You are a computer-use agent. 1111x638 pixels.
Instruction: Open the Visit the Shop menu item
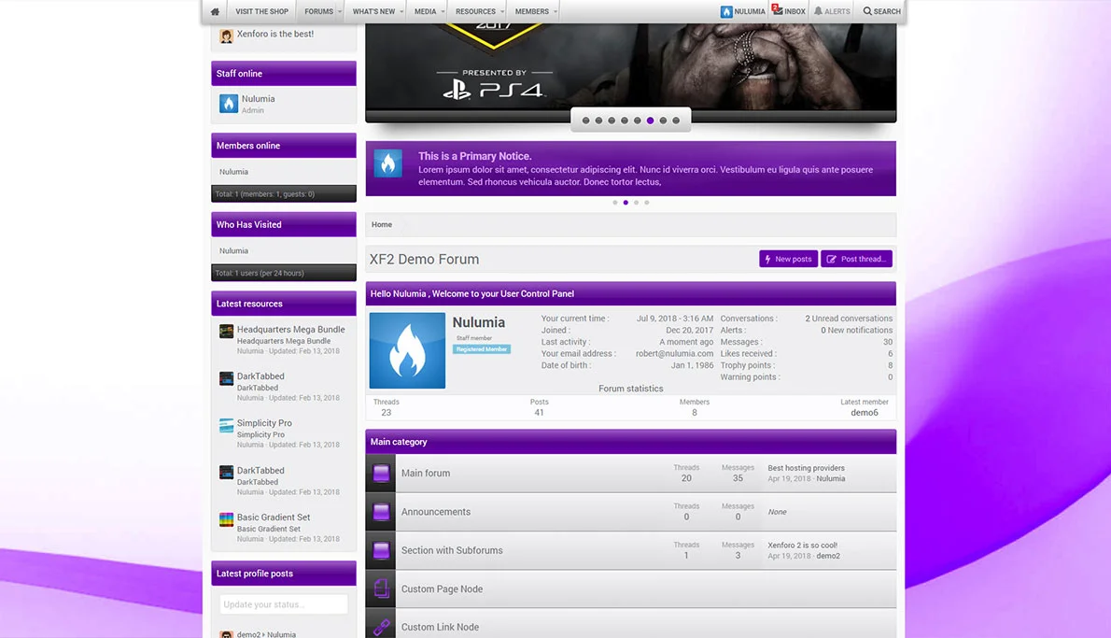click(x=261, y=12)
